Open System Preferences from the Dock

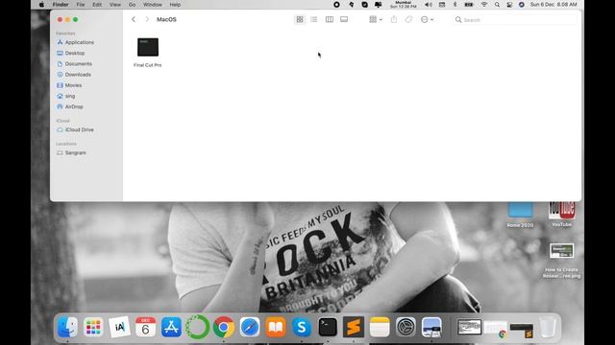[406, 327]
